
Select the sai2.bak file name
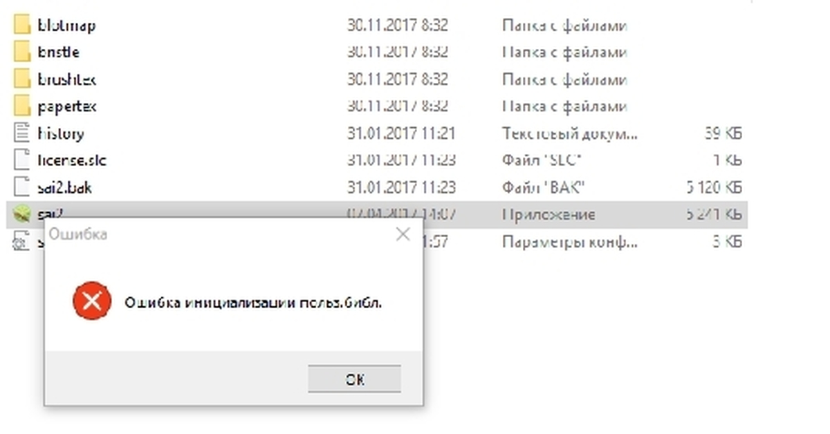click(65, 187)
